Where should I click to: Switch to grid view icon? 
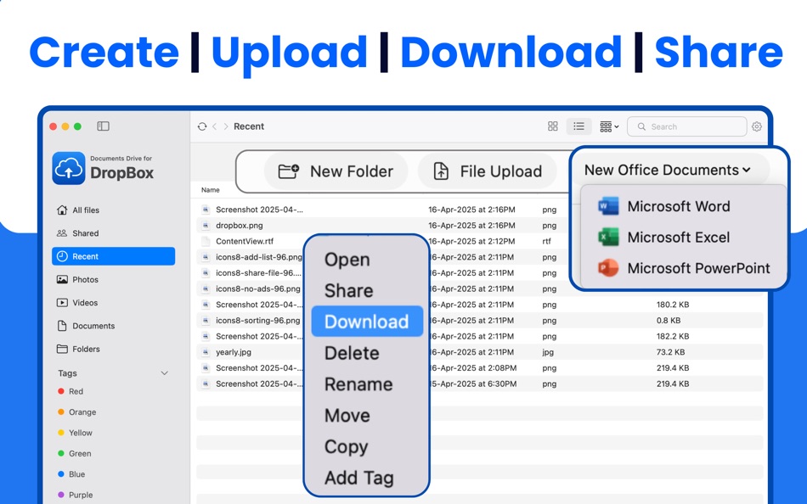[x=553, y=126]
